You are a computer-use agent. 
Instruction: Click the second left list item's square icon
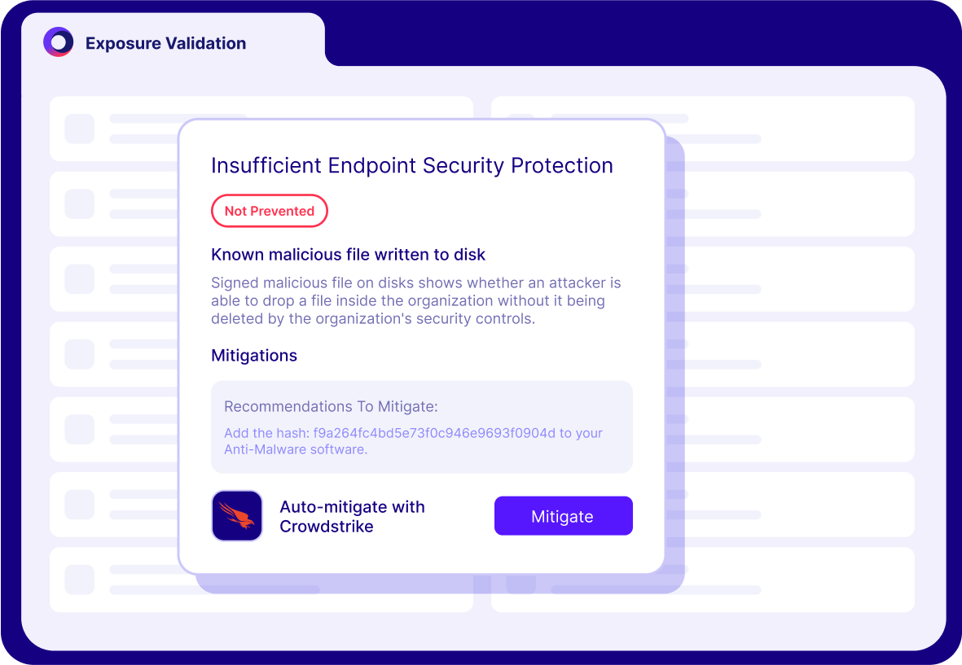pos(80,204)
